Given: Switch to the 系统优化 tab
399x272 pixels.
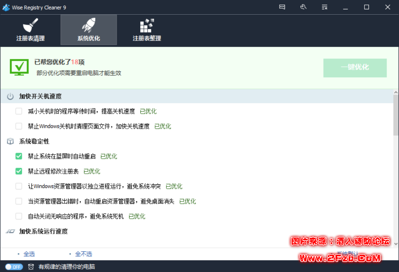Looking at the screenshot, I should pyautogui.click(x=89, y=30).
